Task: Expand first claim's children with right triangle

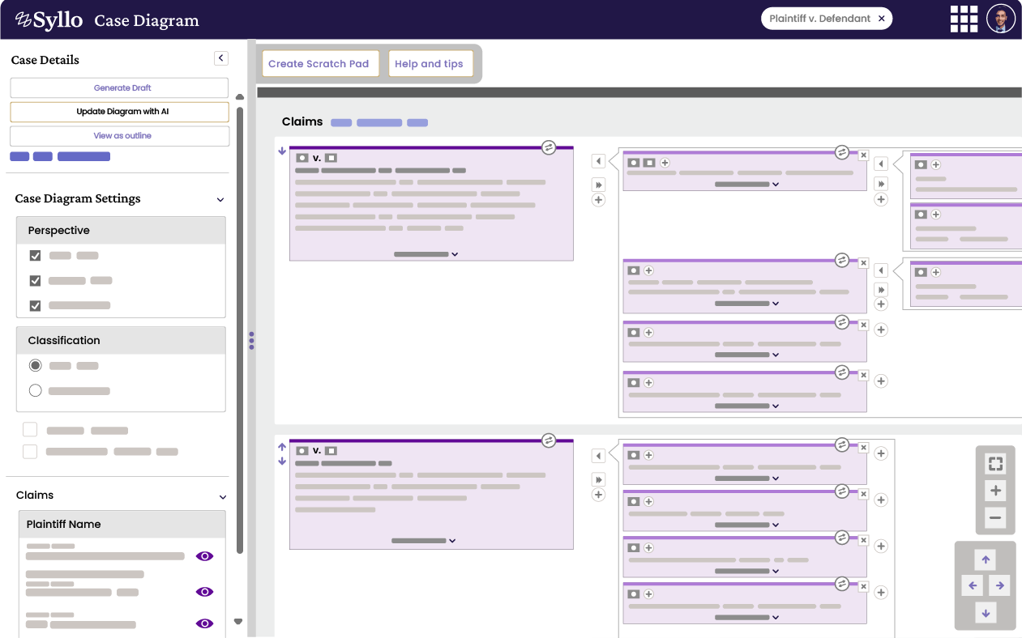Action: click(598, 185)
